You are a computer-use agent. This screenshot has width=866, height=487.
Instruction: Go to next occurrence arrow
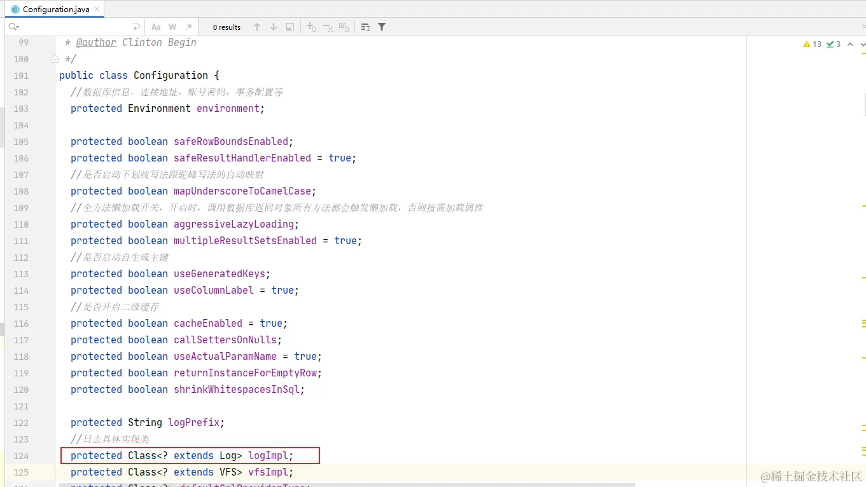tap(274, 27)
